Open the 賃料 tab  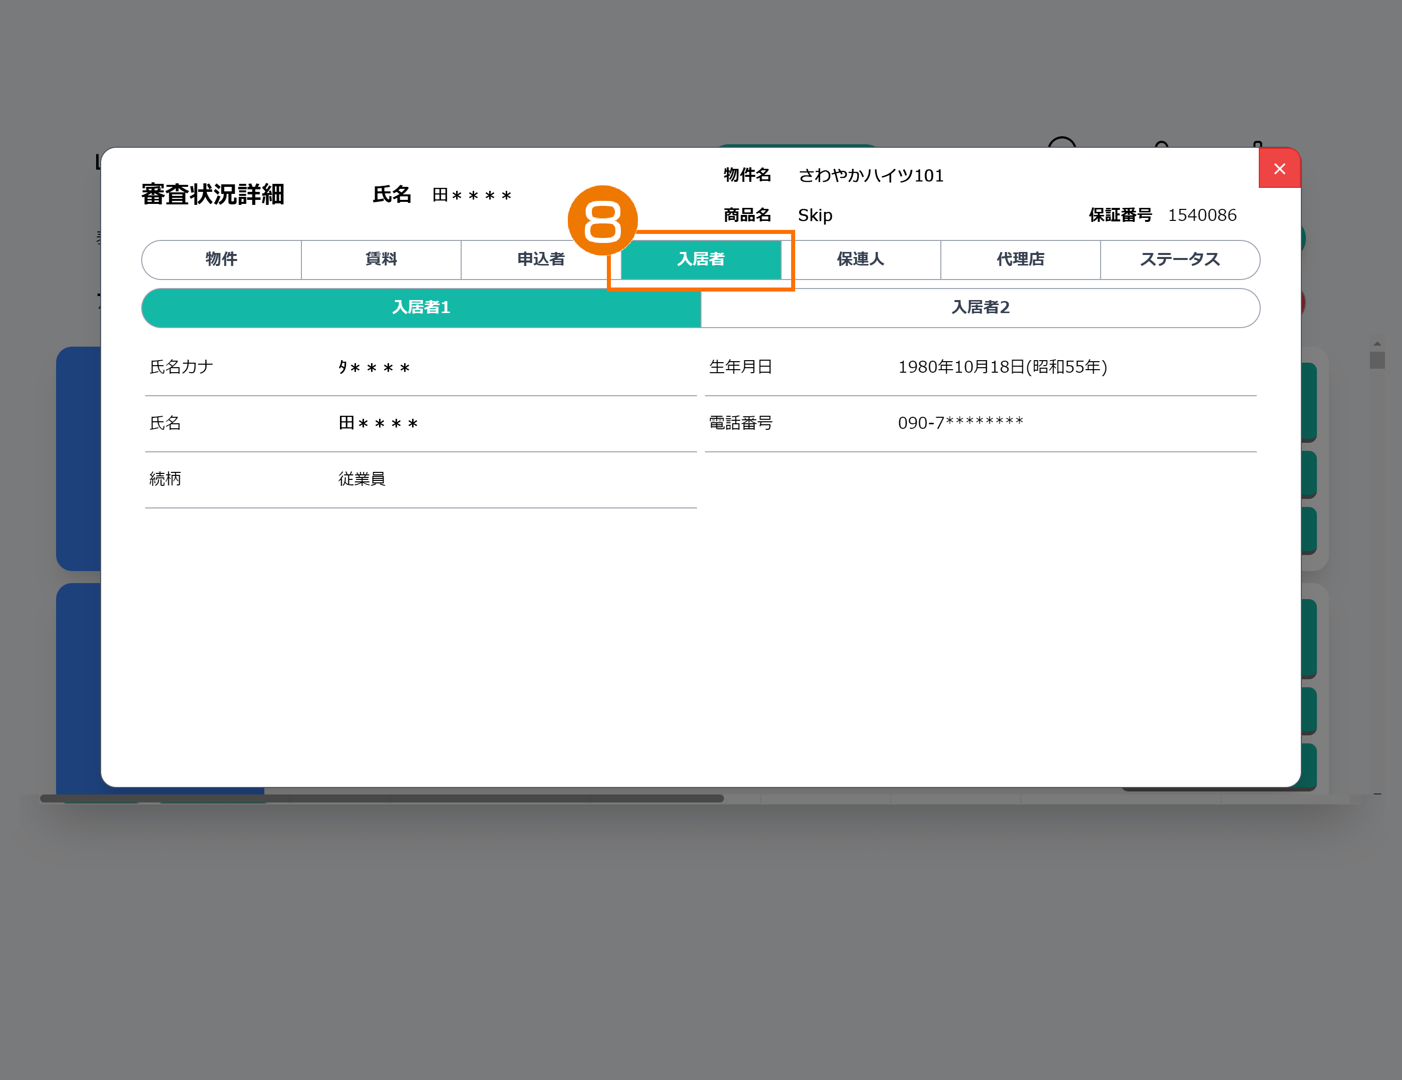381,259
